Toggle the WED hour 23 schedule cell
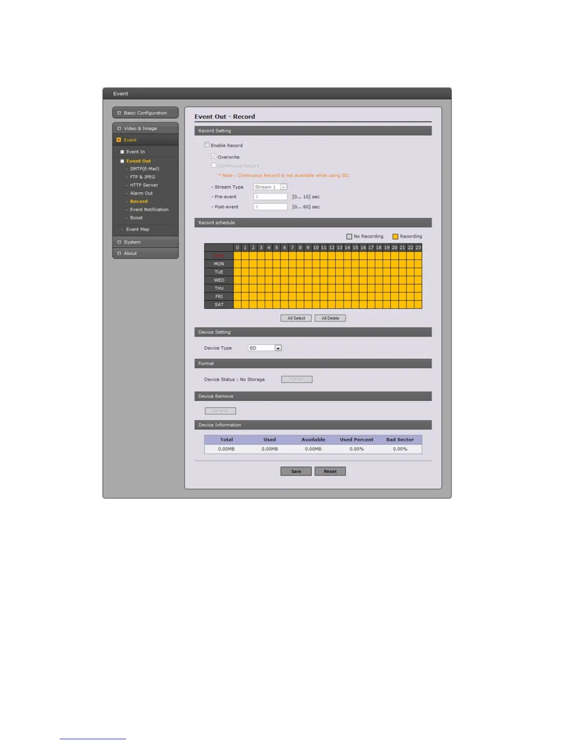The width and height of the screenshot is (574, 743). pos(418,280)
